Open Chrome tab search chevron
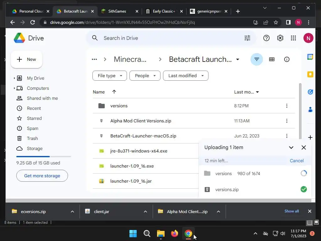The width and height of the screenshot is (321, 241). point(265,8)
